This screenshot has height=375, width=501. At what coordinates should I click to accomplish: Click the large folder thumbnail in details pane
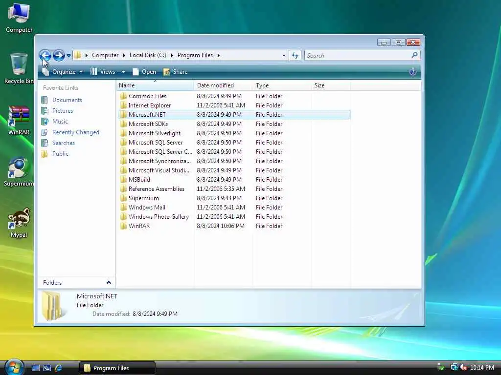53,306
